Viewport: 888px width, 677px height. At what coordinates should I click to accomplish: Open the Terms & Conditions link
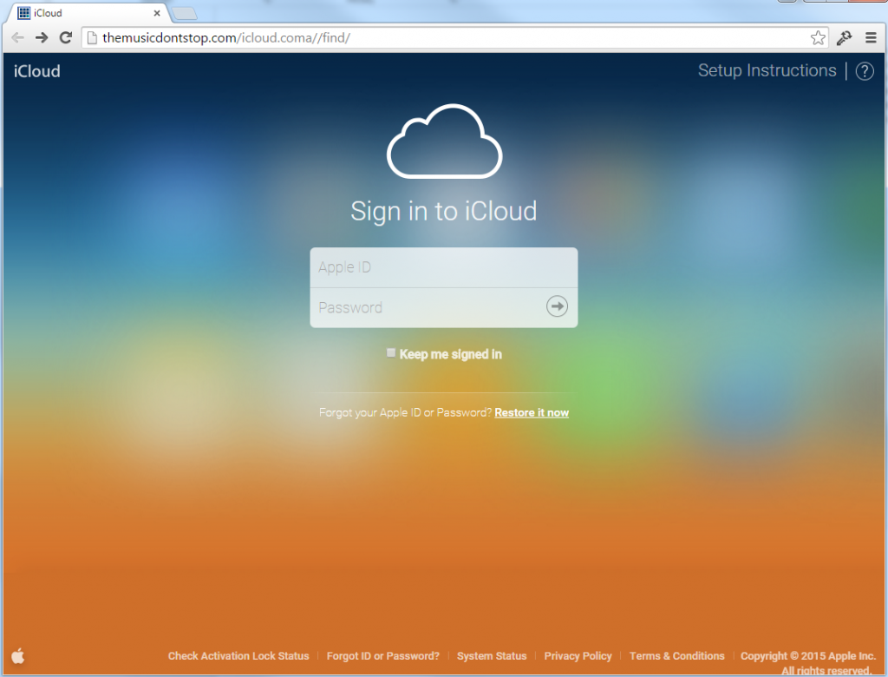click(x=676, y=656)
